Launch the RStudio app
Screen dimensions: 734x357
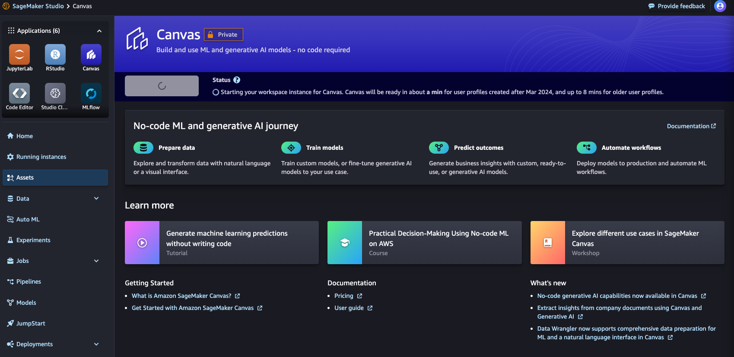click(x=55, y=54)
